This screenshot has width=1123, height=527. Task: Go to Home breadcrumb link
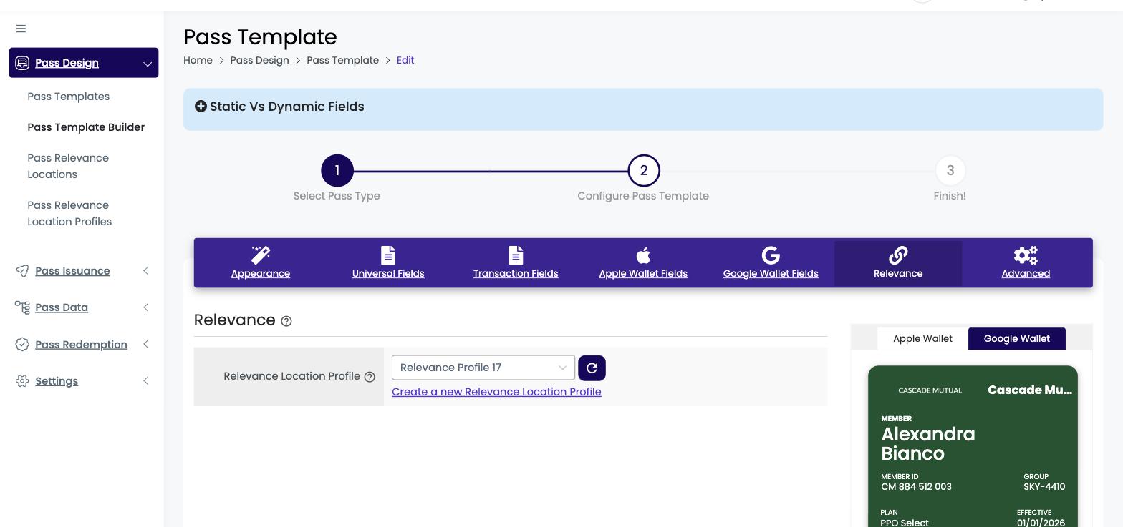point(198,60)
